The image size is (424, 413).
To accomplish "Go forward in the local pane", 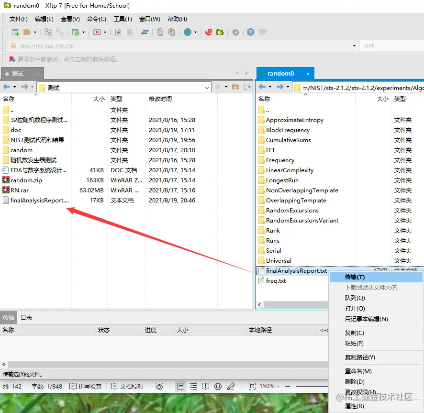I will click(x=24, y=87).
